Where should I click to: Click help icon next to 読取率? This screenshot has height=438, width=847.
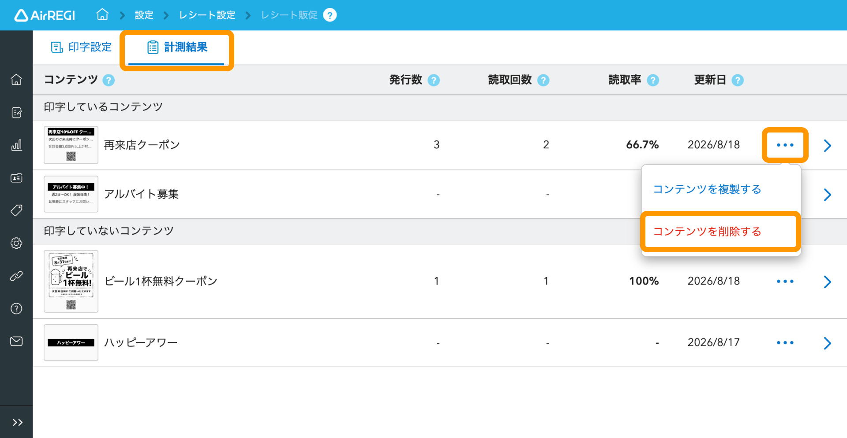click(x=653, y=80)
